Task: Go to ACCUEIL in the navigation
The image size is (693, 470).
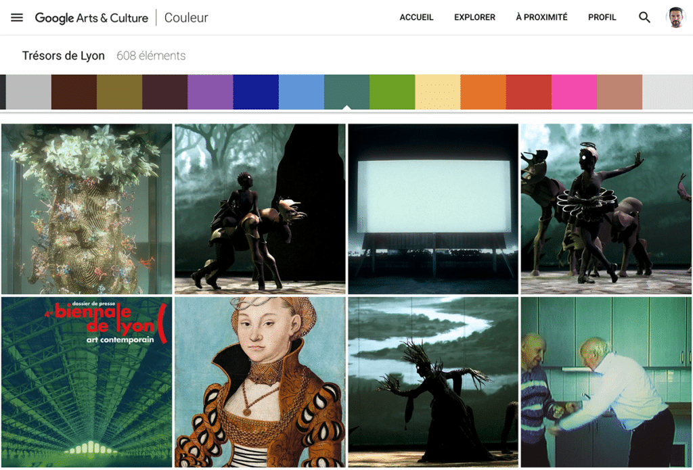Action: [416, 17]
